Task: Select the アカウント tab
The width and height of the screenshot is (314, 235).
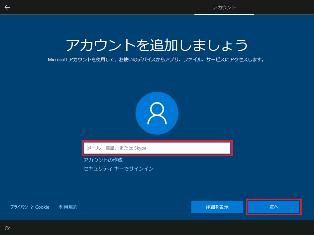Action: click(x=224, y=8)
